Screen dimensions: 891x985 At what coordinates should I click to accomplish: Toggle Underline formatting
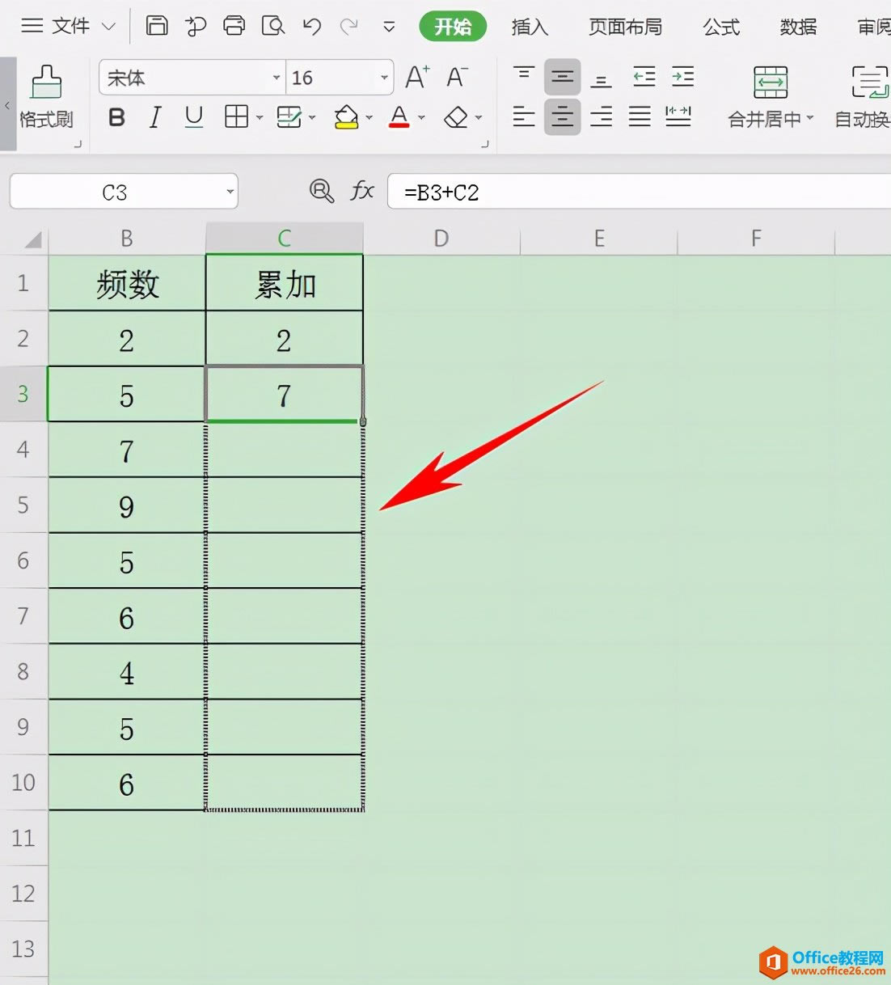(193, 118)
